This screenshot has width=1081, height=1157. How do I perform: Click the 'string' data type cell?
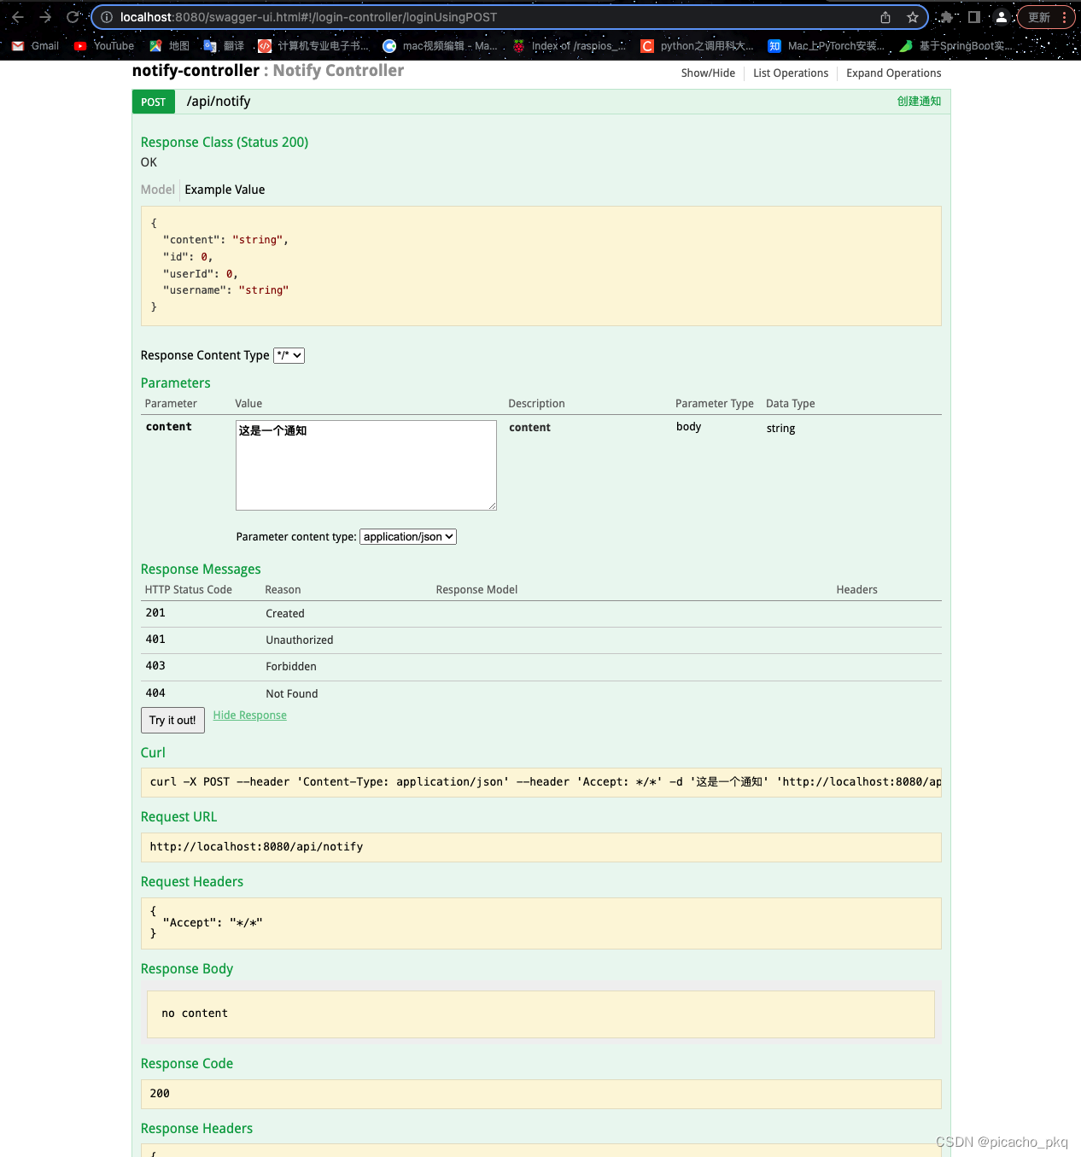(x=780, y=429)
